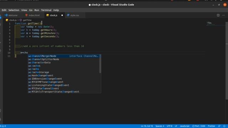Open the View menu
Image resolution: width=228 pixels, height=128 pixels.
24,10
